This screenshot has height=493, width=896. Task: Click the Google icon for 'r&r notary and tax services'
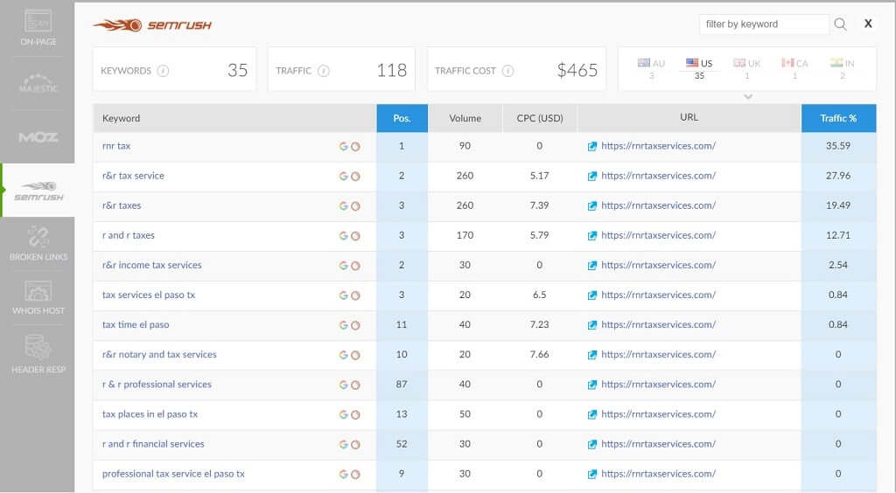(343, 355)
